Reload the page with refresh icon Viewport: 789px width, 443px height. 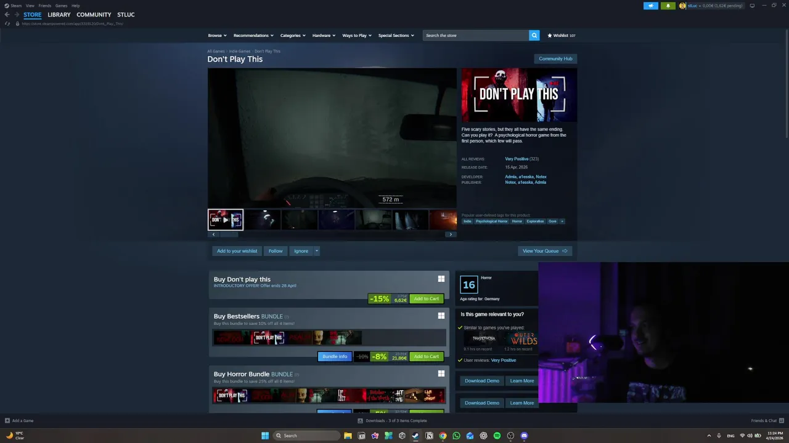(7, 23)
